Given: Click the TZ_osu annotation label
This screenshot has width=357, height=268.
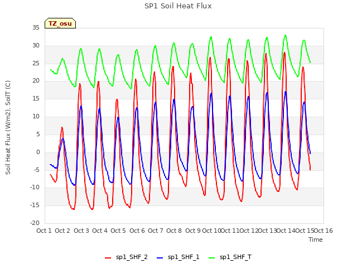Looking at the screenshot, I should coord(60,23).
